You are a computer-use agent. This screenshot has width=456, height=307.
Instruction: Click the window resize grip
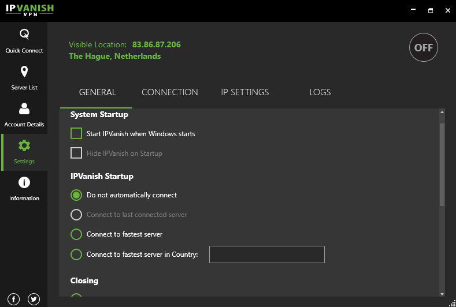[452, 304]
